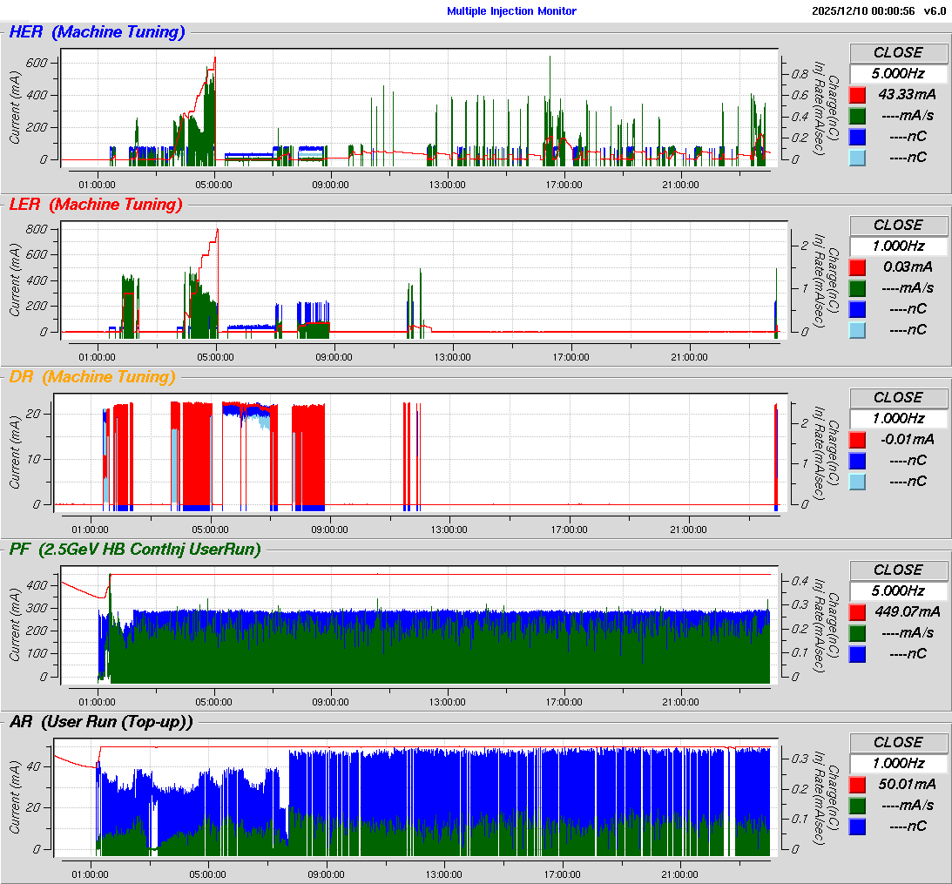This screenshot has width=952, height=884.
Task: Click the CLOSE button in HER panel
Action: point(898,53)
